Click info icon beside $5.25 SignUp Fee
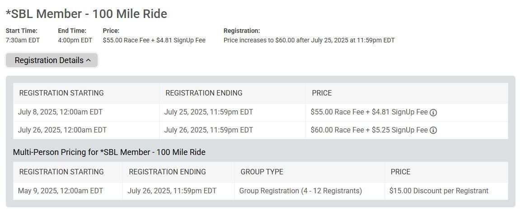 point(433,130)
